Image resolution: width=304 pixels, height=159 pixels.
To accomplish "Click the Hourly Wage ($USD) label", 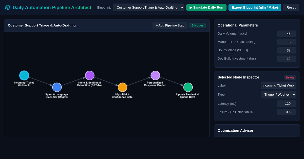I will point(233,50).
